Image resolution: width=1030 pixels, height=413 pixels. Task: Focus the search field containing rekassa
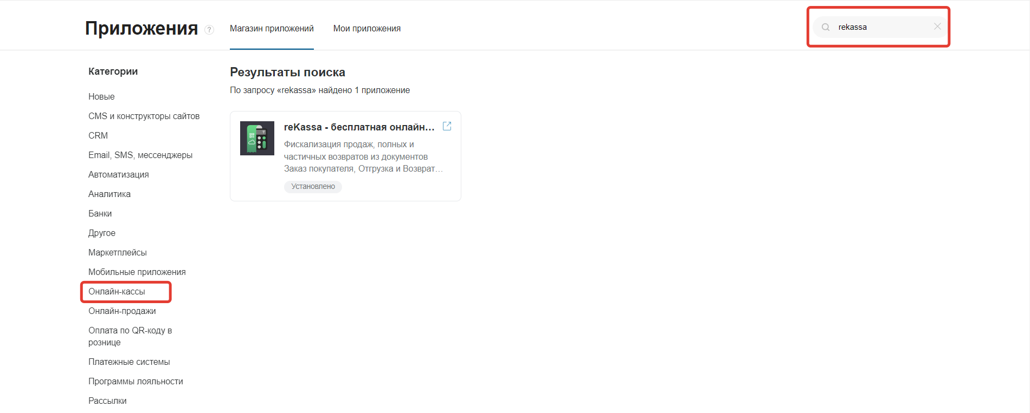[880, 27]
